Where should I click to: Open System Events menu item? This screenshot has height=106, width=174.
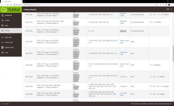point(9,47)
